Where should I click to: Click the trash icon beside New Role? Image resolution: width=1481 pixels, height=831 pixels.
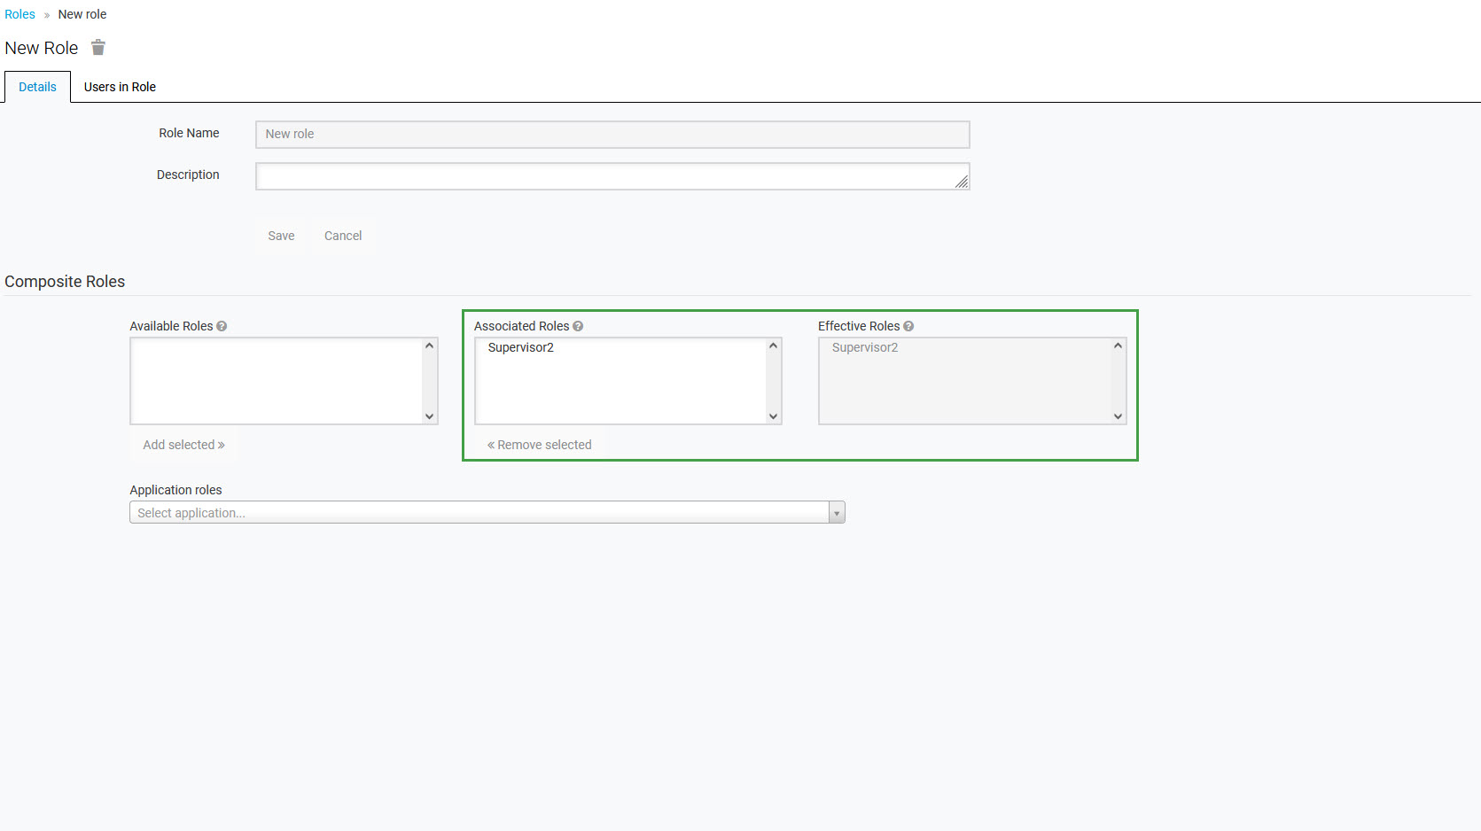98,48
